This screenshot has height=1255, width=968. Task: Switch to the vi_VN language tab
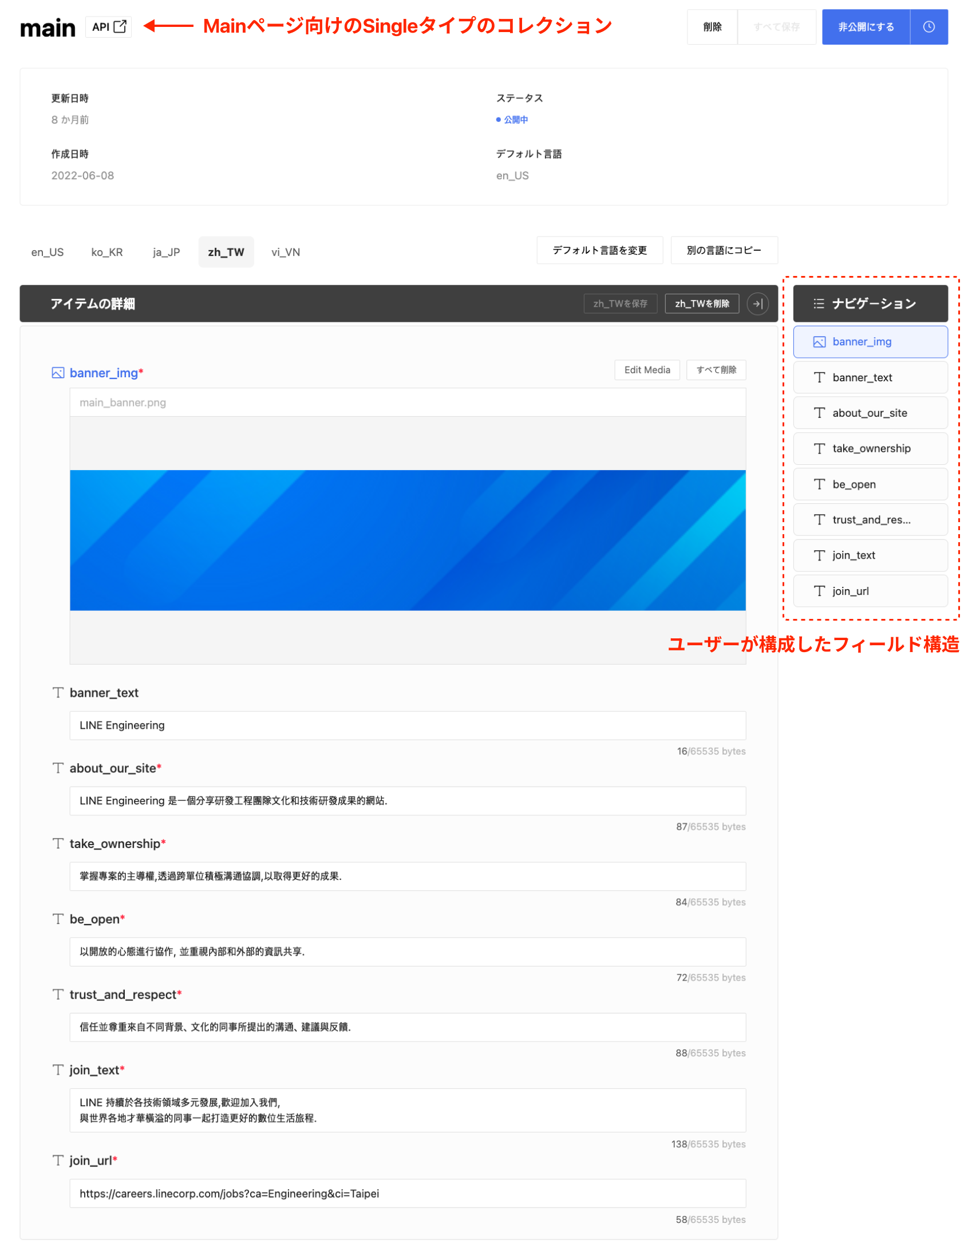(286, 252)
